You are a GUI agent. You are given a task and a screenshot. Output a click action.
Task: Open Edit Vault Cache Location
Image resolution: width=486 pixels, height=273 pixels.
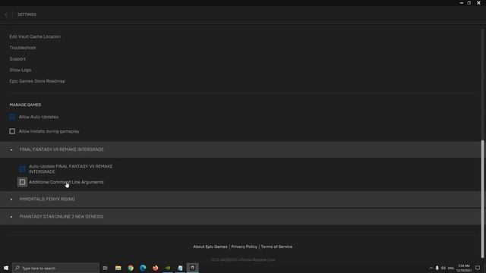35,36
